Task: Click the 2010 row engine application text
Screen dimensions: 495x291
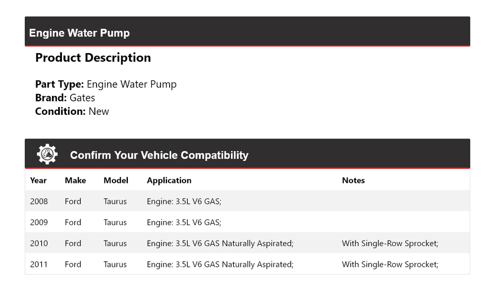Action: point(220,244)
